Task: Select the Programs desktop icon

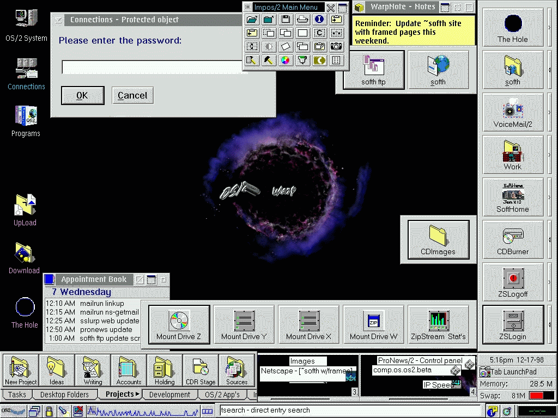Action: coord(26,121)
